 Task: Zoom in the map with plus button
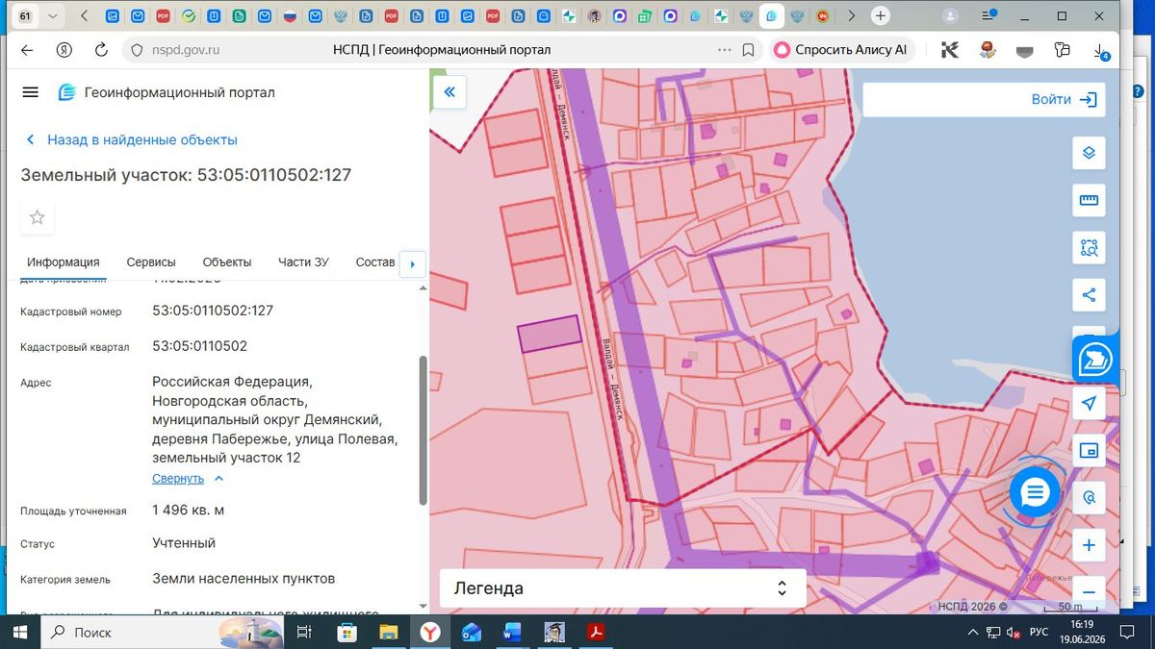[x=1089, y=545]
